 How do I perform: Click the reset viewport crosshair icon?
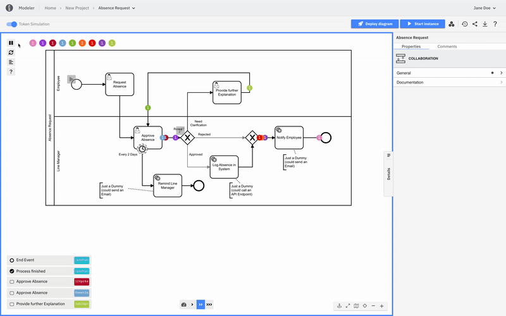[x=365, y=306]
